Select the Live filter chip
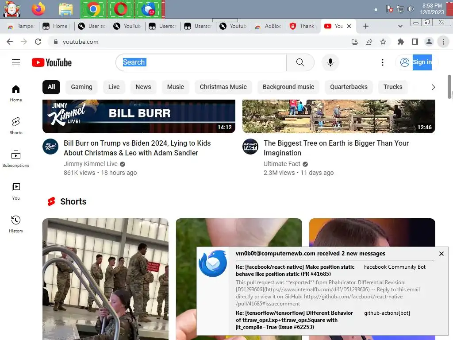Viewport: 453px width, 340px height. pos(114,87)
